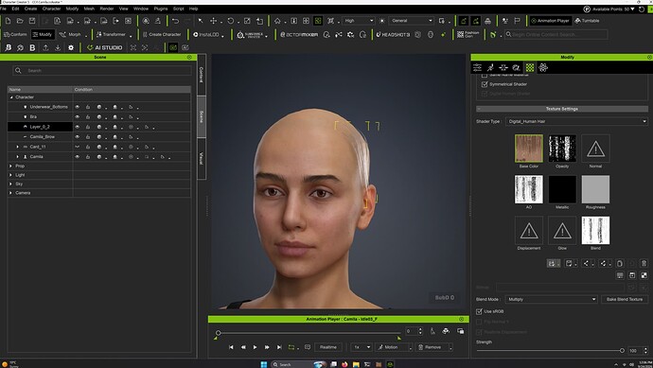Launch the HEADSHOT 3 plugin
This screenshot has width=653, height=368.
coord(393,35)
